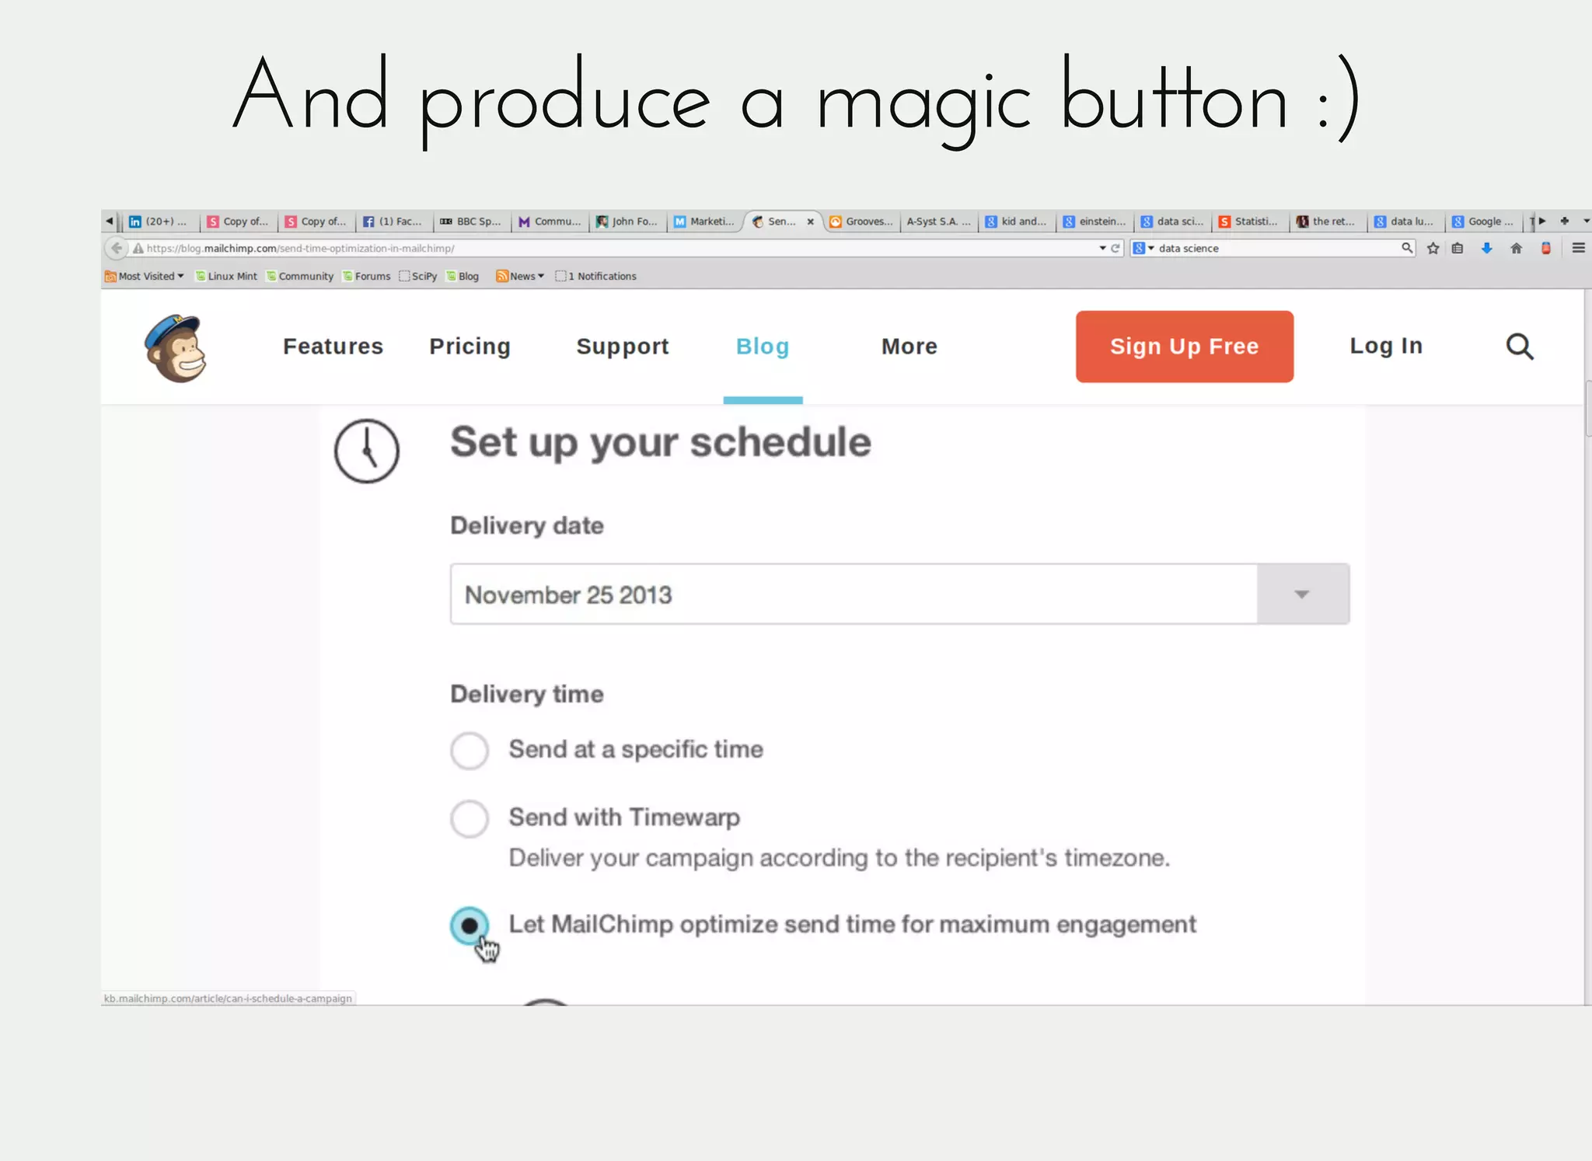1592x1161 pixels.
Task: Click the vertical page scrollbar thumb
Action: [1587, 408]
